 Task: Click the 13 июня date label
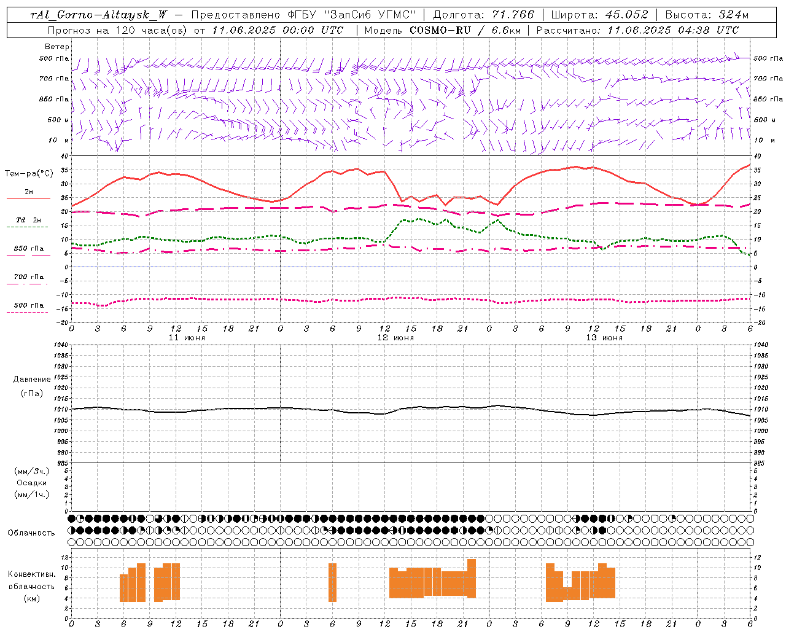click(x=604, y=338)
